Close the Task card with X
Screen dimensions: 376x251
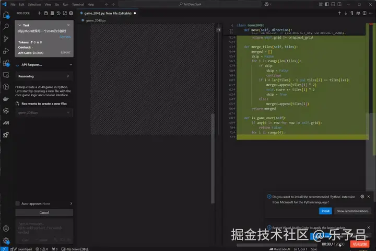click(x=68, y=25)
